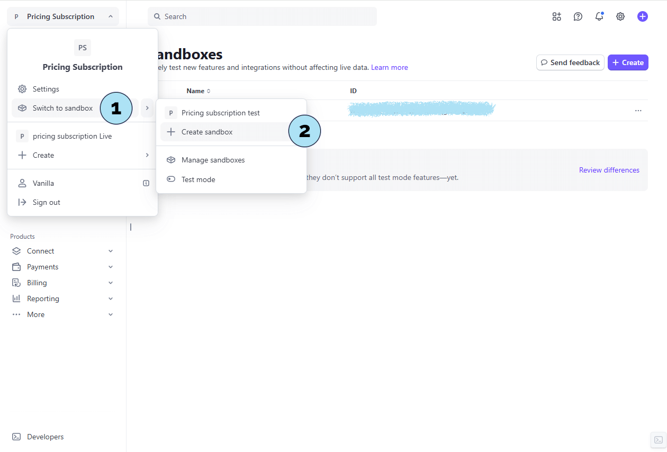This screenshot has height=452, width=667.
Task: Open the terminal icon at bottom right
Action: pos(658,440)
